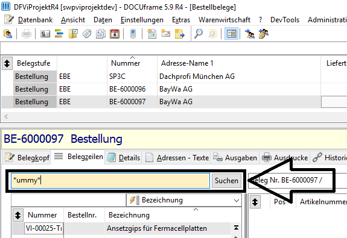Open the question mark help menu
Image resolution: width=347 pixels, height=238 pixels.
260,20
